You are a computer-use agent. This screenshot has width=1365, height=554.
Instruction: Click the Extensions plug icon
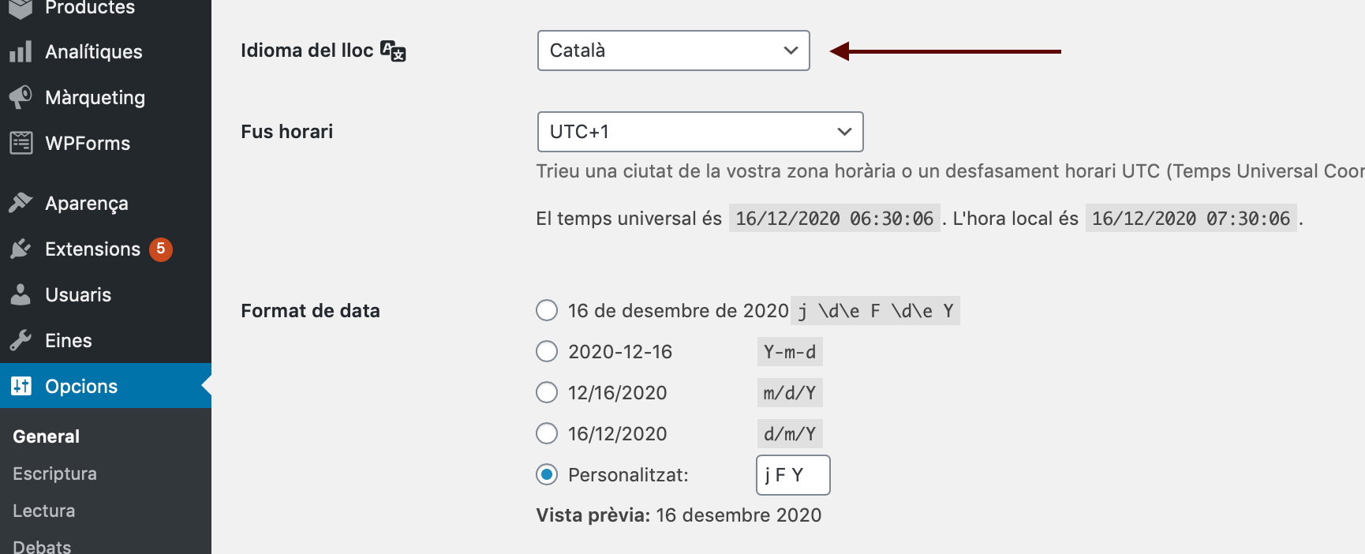(x=21, y=249)
